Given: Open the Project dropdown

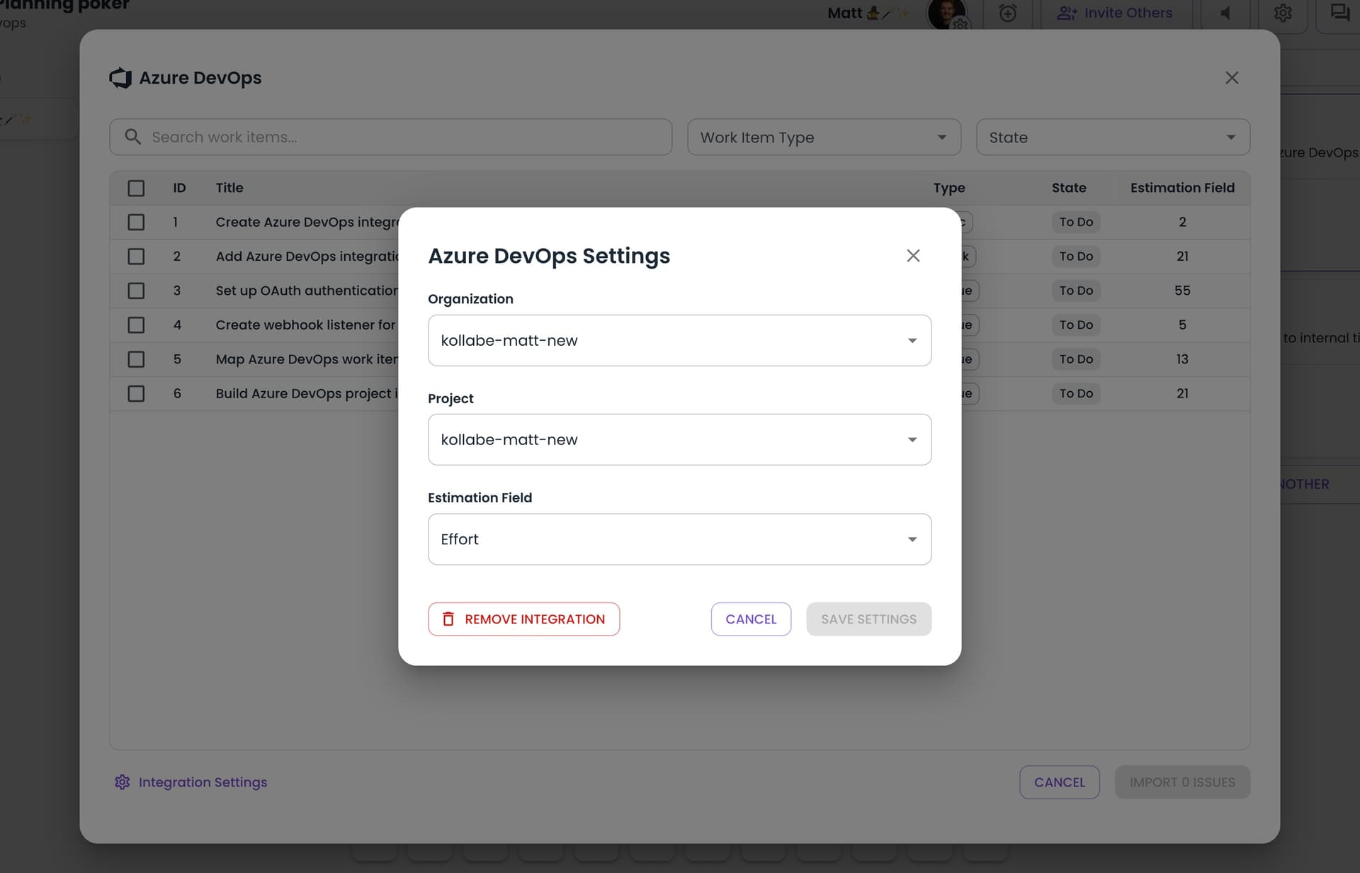Looking at the screenshot, I should [679, 440].
